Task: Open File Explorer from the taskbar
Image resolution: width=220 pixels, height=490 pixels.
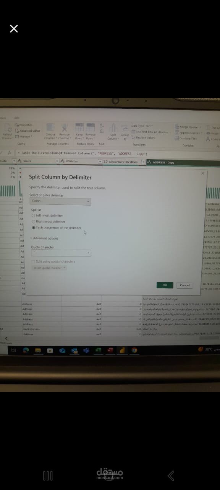Action: coord(38,350)
